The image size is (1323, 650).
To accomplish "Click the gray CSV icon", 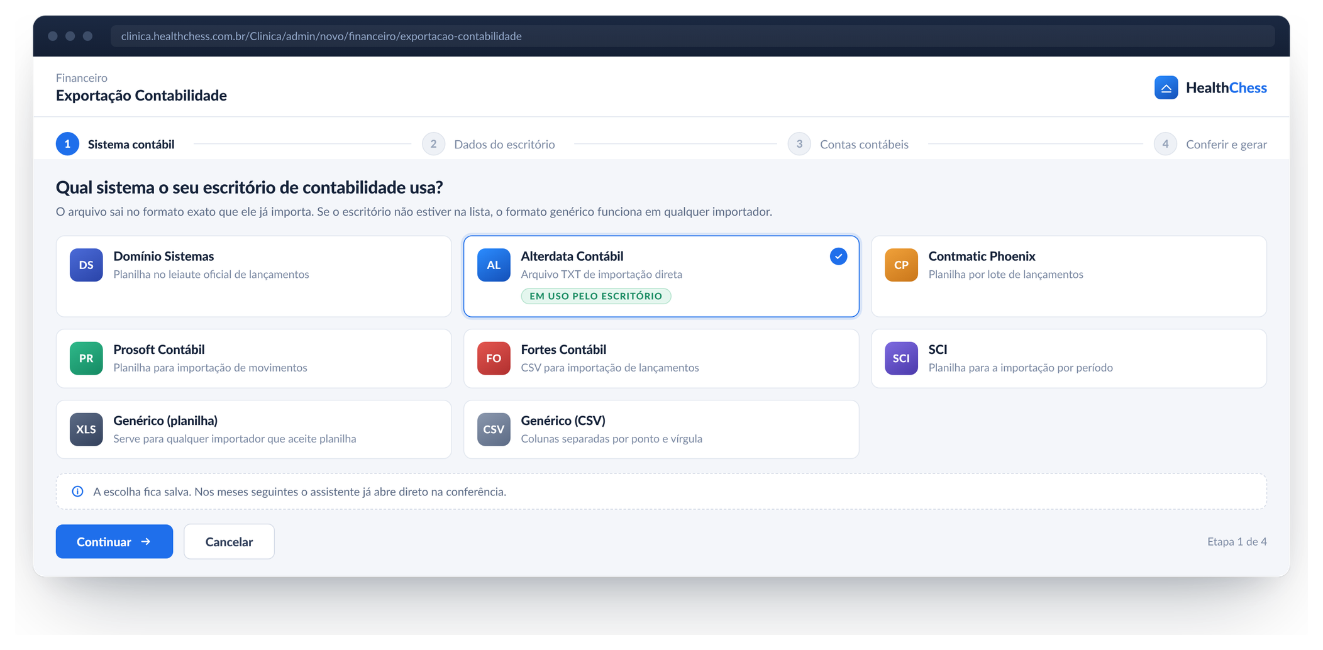I will (494, 429).
